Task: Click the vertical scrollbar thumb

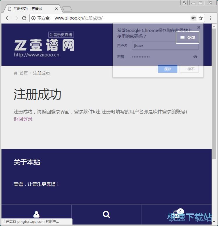Action: [x=214, y=94]
